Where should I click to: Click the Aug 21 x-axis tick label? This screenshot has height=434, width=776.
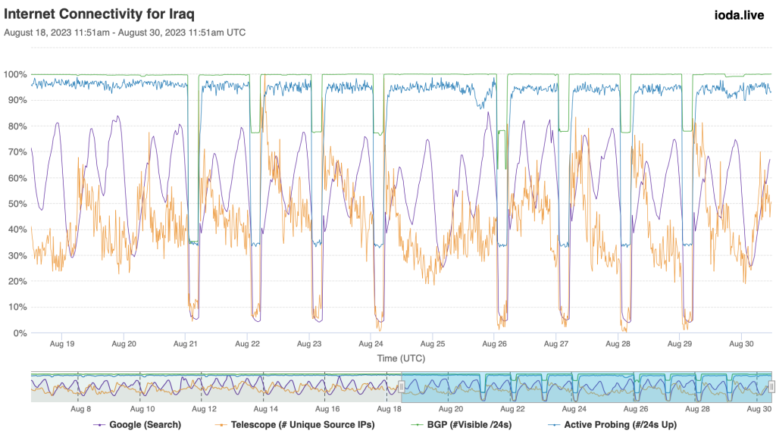(186, 344)
